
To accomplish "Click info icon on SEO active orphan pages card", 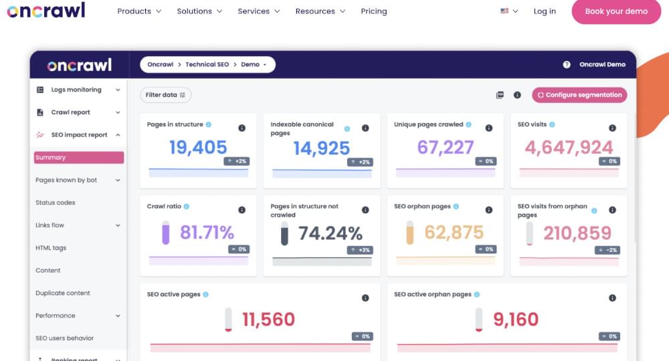I will pos(612,298).
